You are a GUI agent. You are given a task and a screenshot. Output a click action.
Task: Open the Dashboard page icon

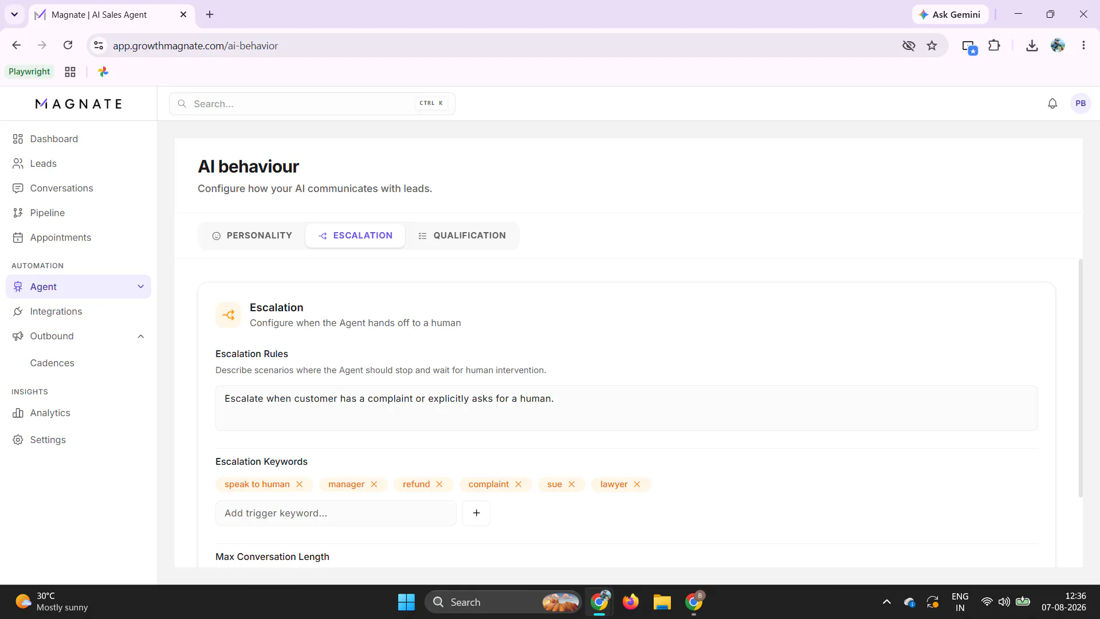click(18, 139)
